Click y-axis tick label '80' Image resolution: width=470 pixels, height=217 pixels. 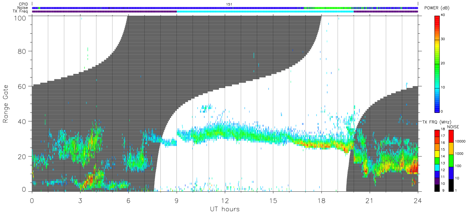coord(23,51)
